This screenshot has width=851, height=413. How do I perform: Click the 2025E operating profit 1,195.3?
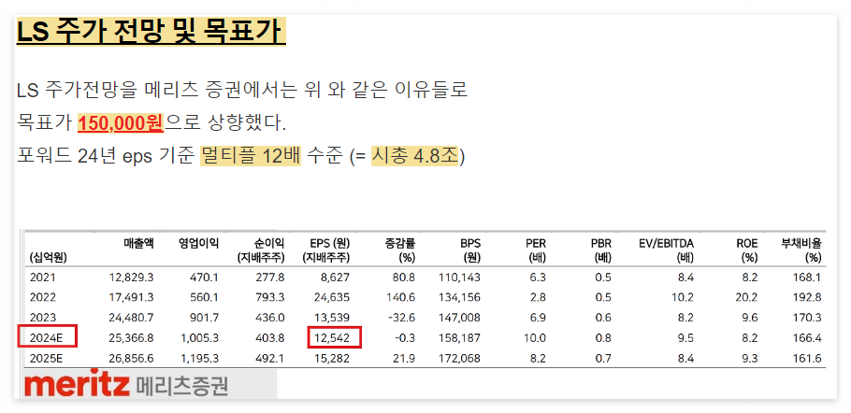click(201, 359)
